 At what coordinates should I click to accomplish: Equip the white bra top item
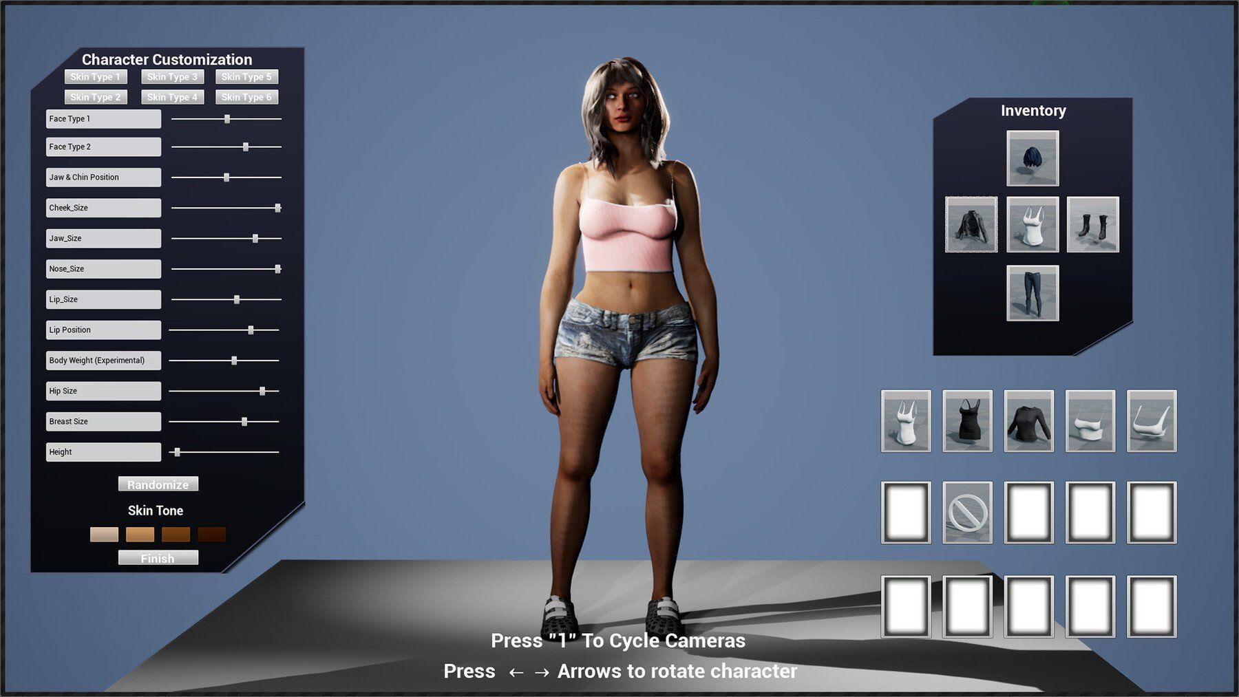[1152, 421]
